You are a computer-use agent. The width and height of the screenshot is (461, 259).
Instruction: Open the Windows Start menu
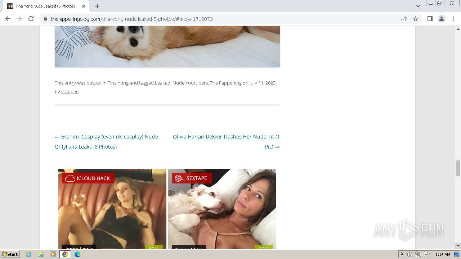point(10,254)
